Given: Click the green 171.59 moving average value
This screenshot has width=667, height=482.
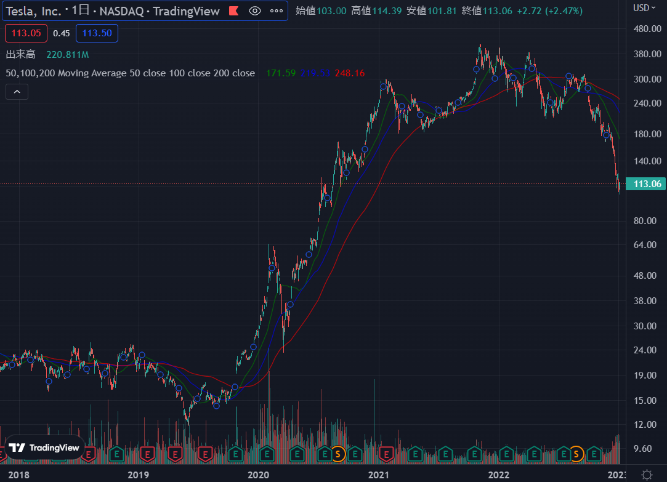Looking at the screenshot, I should (x=281, y=73).
